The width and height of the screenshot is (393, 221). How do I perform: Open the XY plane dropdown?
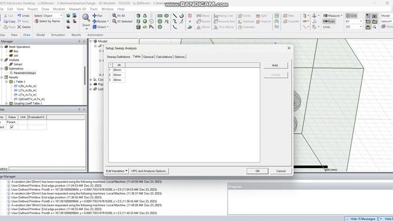pos(361,21)
